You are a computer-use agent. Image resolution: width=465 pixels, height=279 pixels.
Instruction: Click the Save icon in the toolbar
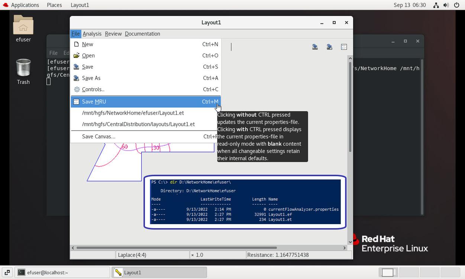(x=315, y=47)
